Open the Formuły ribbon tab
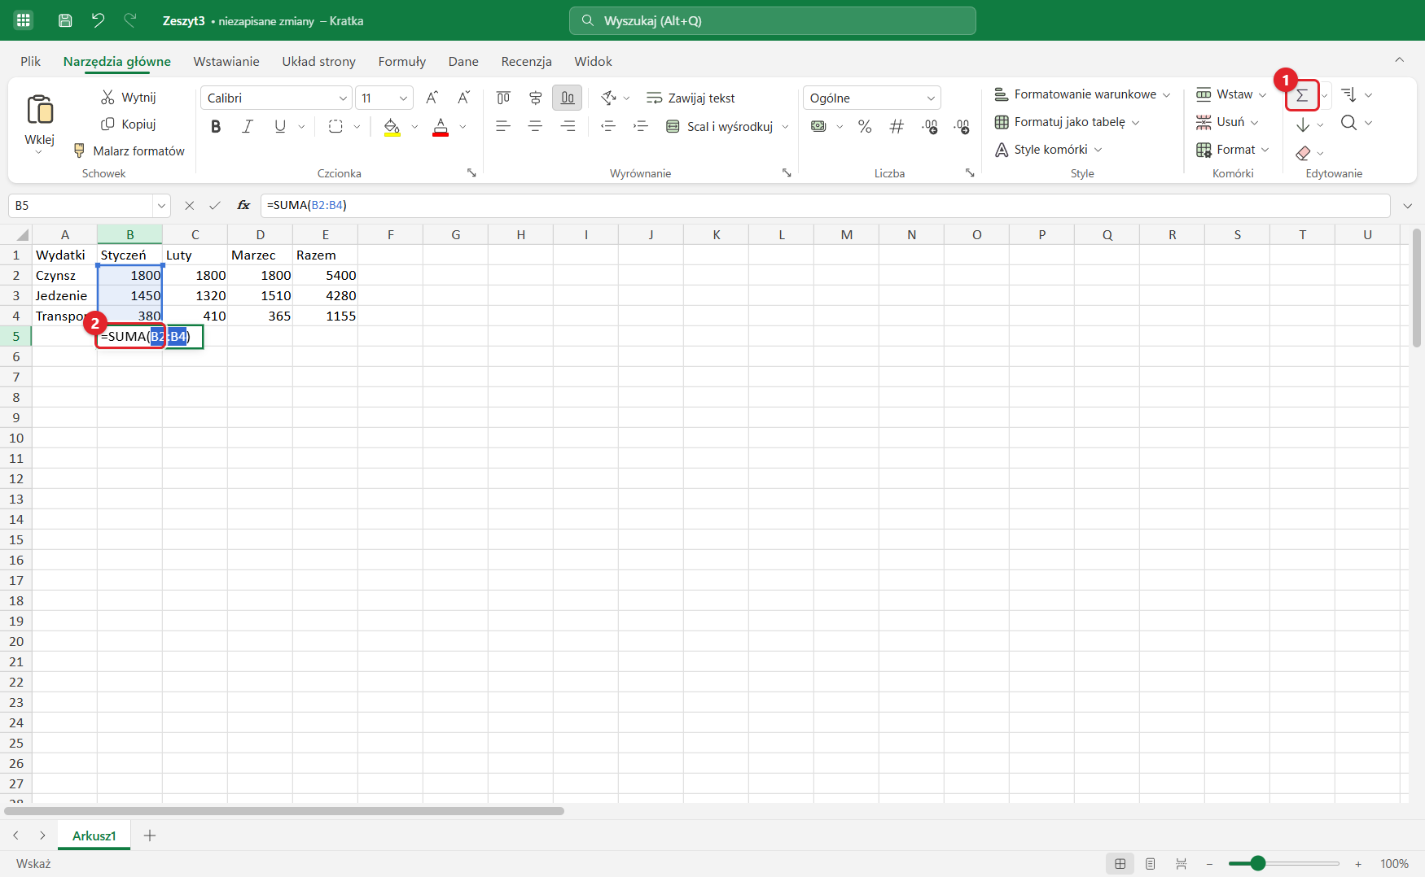 click(401, 61)
